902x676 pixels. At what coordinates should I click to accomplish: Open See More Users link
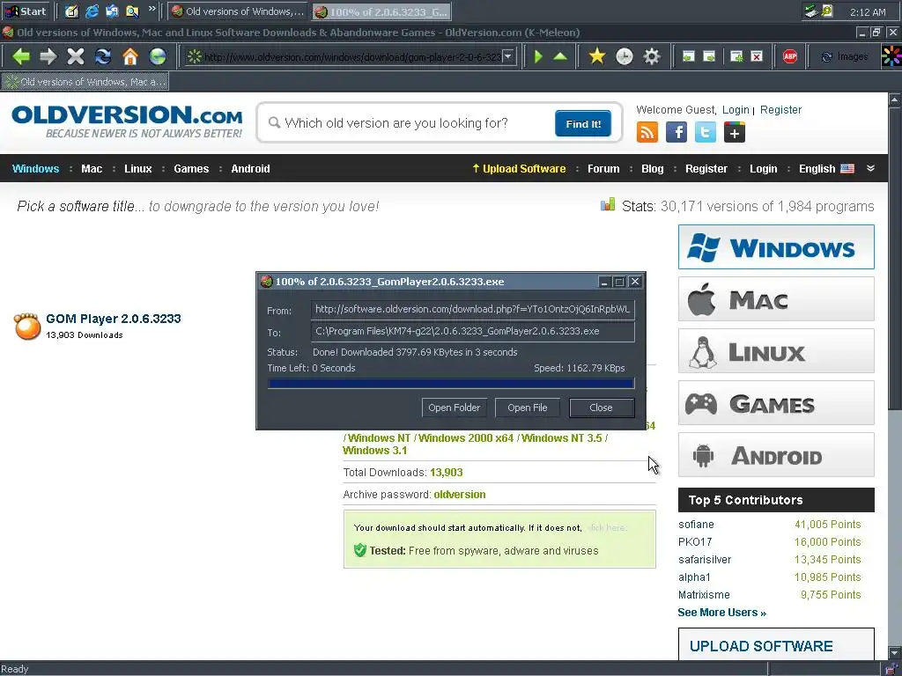tap(721, 613)
